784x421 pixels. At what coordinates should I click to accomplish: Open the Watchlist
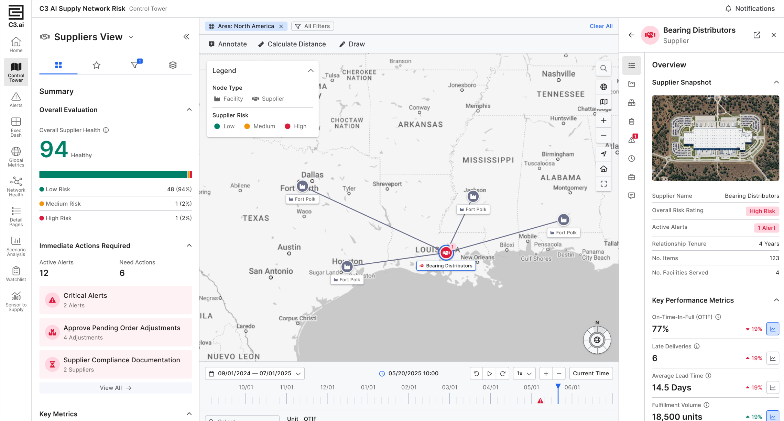click(16, 274)
